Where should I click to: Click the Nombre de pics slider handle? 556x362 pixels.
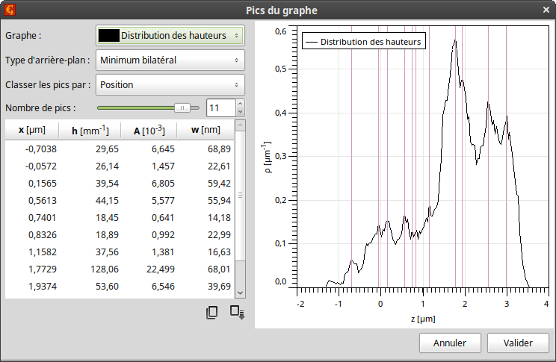click(x=182, y=107)
